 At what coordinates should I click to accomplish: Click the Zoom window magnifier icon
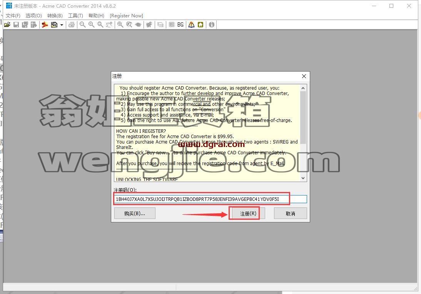[x=100, y=25]
